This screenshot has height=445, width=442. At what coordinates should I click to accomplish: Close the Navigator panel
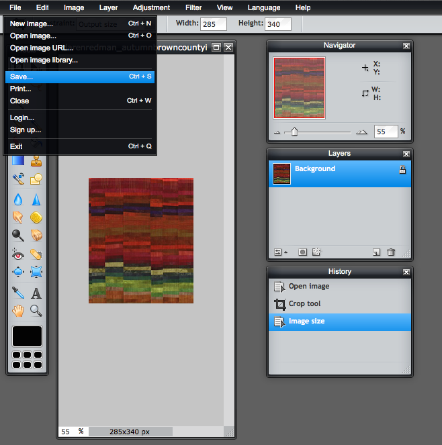pyautogui.click(x=406, y=46)
